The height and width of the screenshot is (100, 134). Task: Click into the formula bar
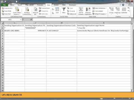pyautogui.click(x=82, y=19)
